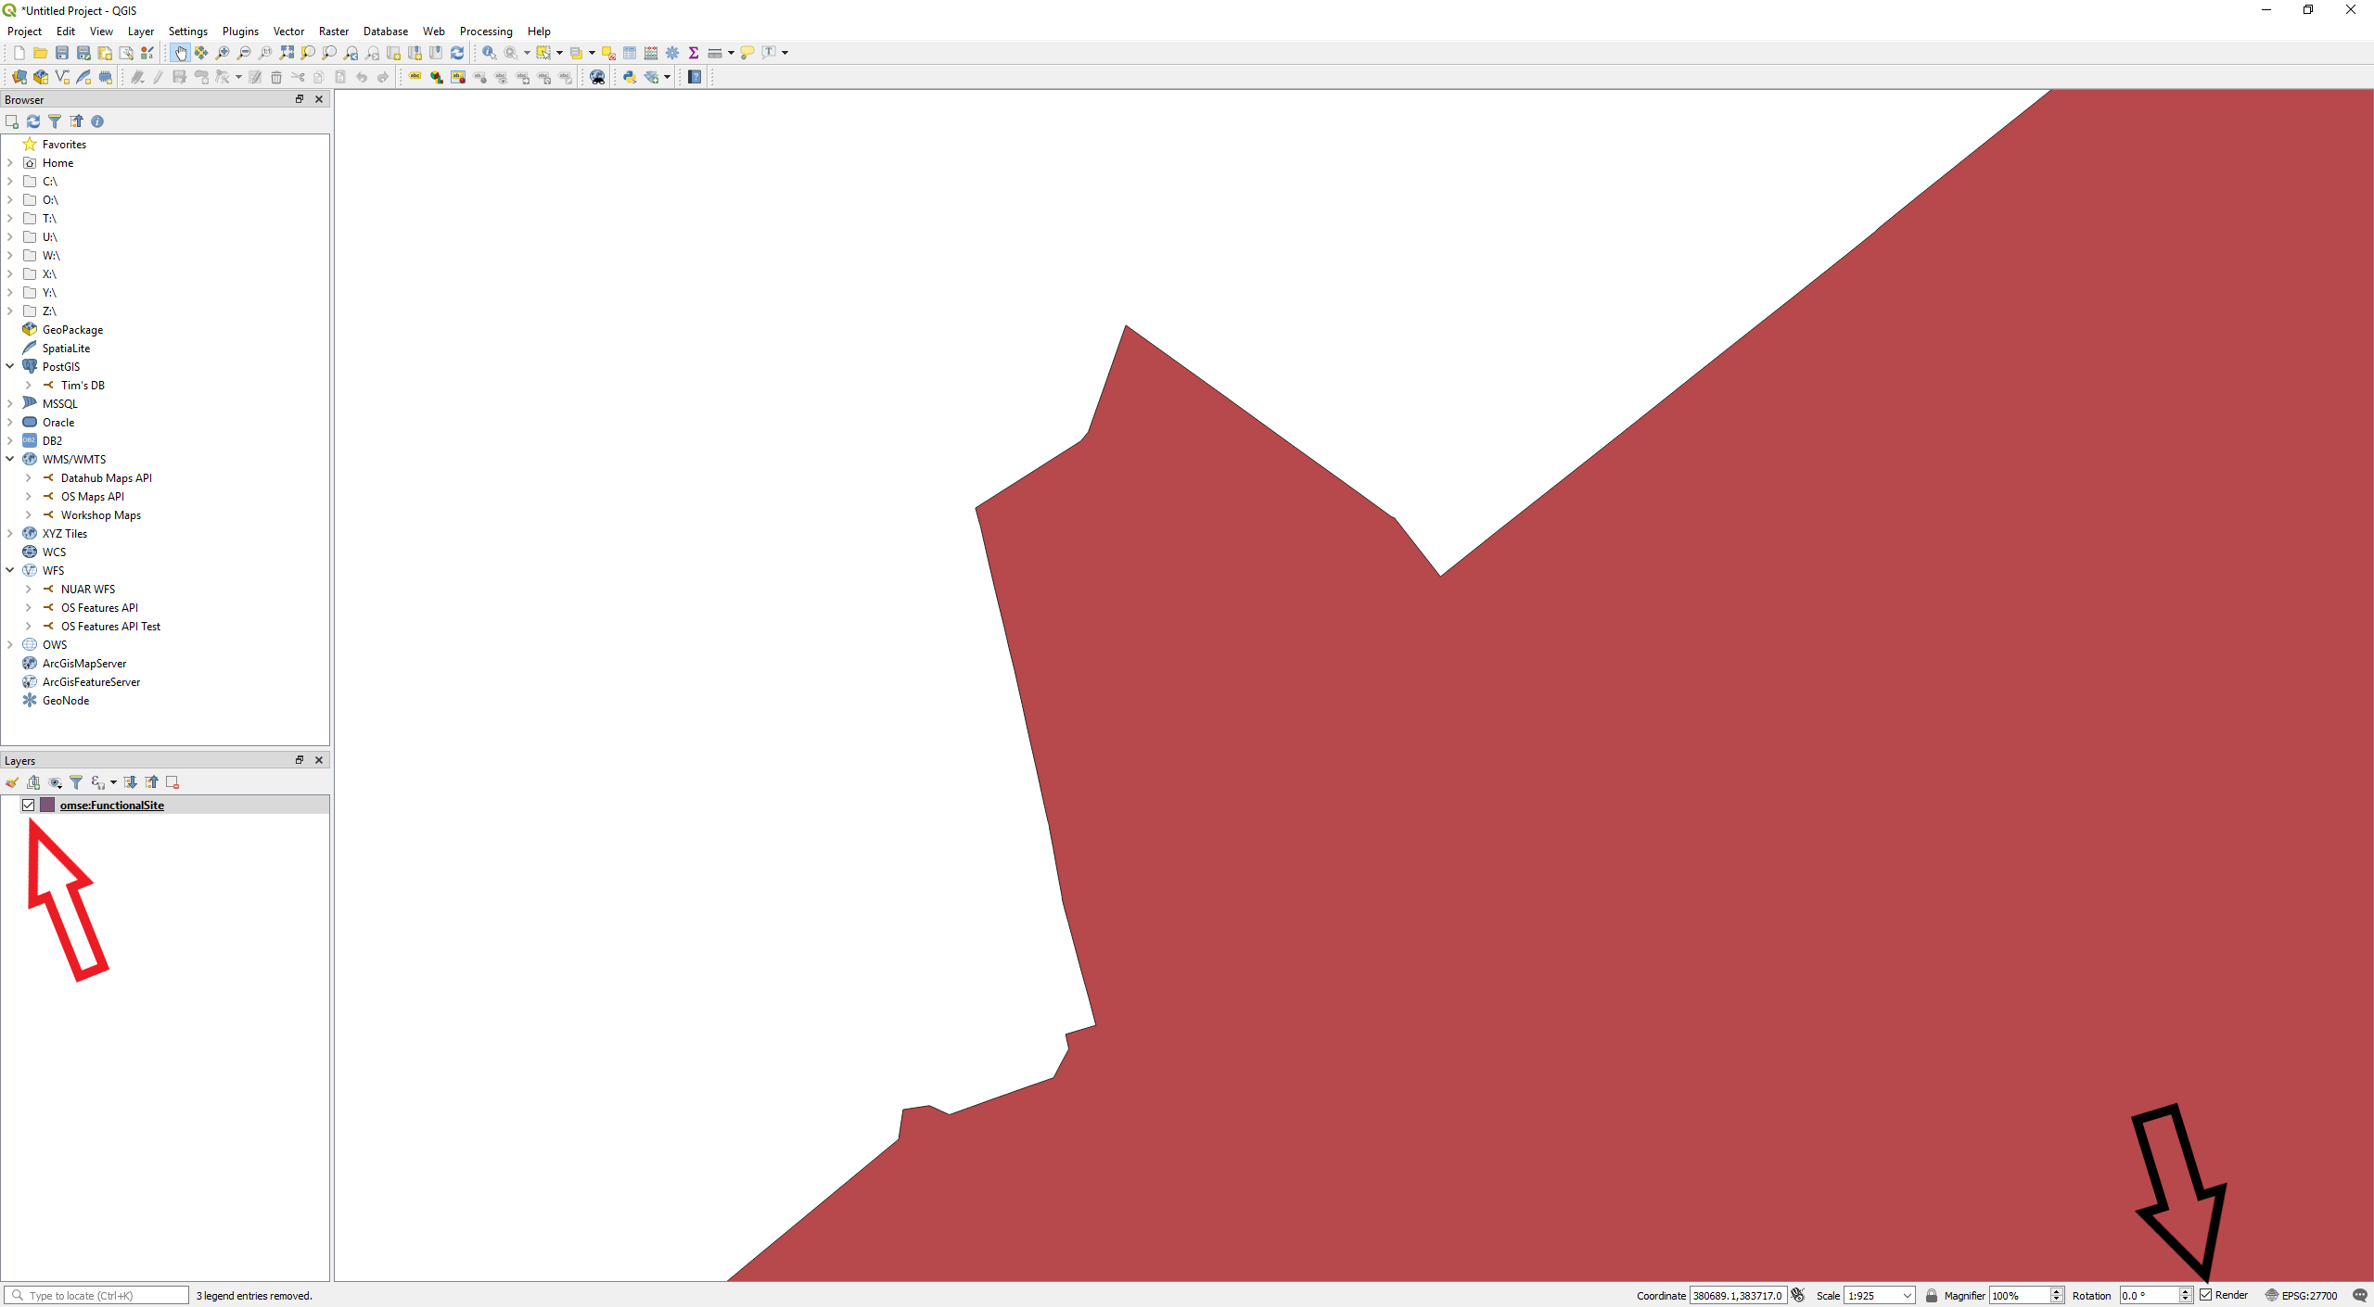This screenshot has height=1307, width=2374.
Task: Open the Processing menu
Action: (x=486, y=31)
